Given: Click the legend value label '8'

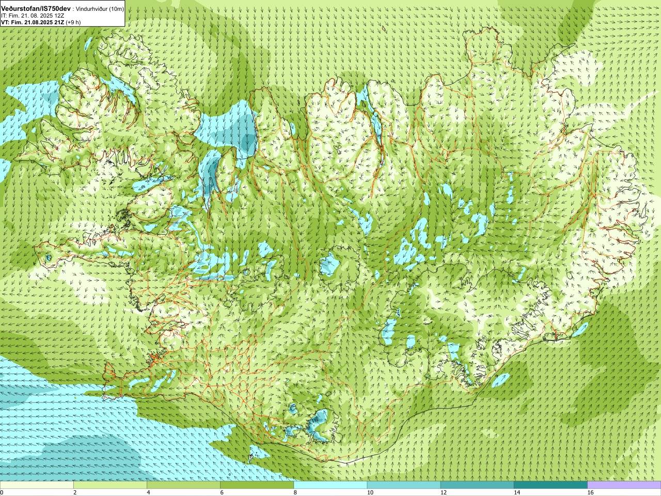Looking at the screenshot, I should click(x=295, y=492).
